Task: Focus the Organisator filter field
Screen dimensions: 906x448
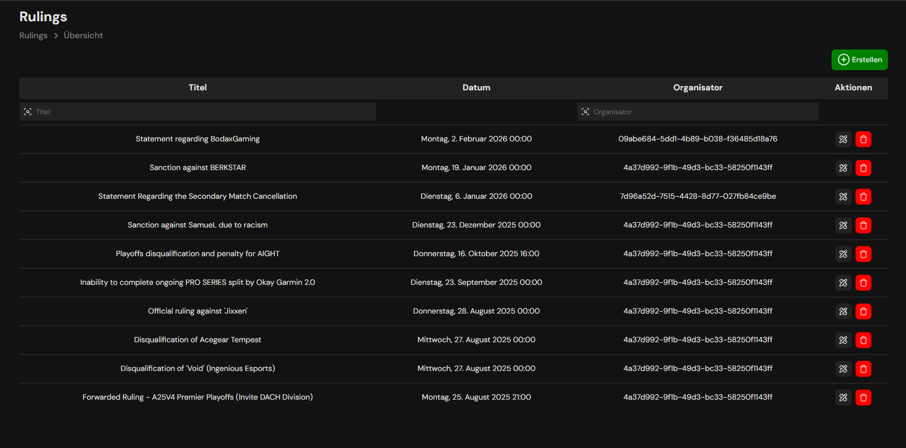Action: 698,112
